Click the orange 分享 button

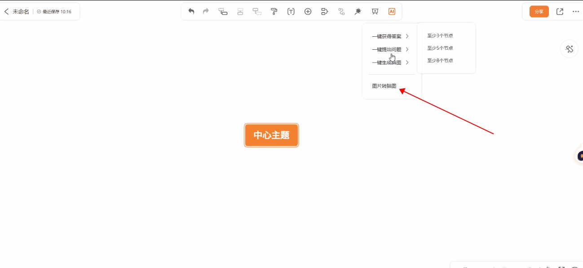click(x=539, y=12)
